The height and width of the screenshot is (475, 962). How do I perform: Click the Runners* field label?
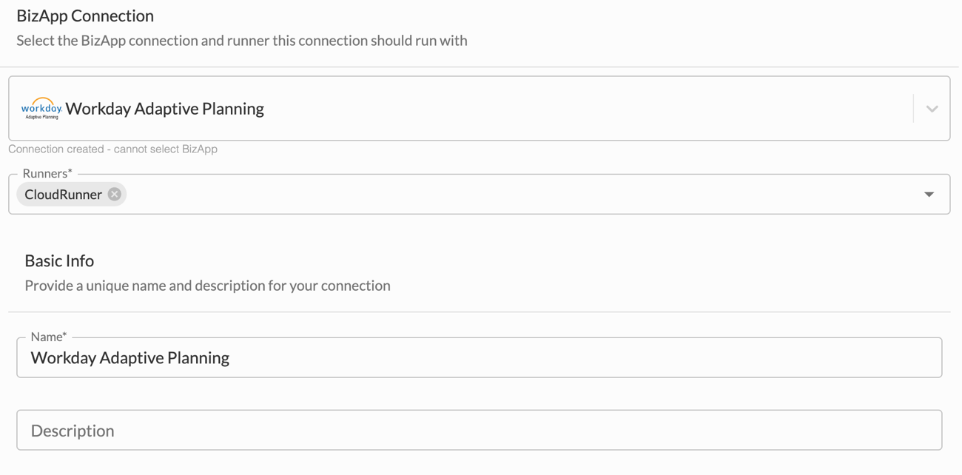[47, 173]
